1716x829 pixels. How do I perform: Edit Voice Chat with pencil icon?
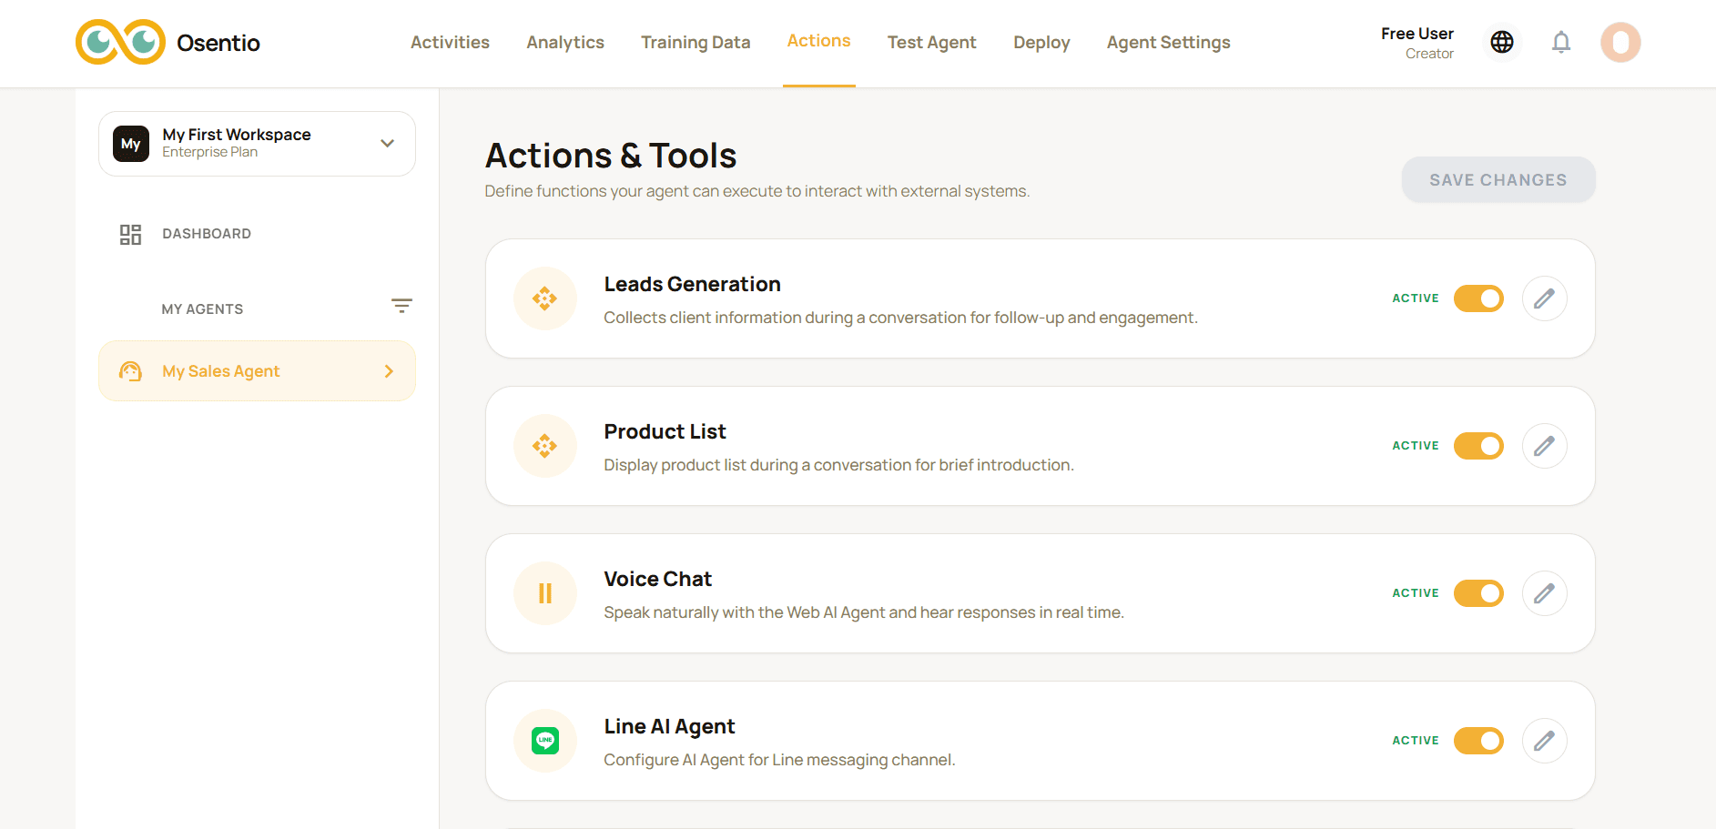pos(1545,593)
